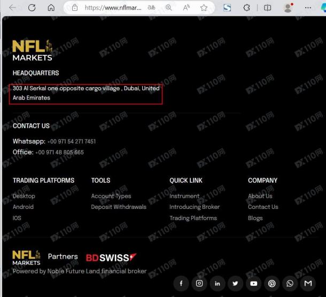Image resolution: width=326 pixels, height=297 pixels.
Task: Open the Twitter social icon
Action: pos(235,284)
